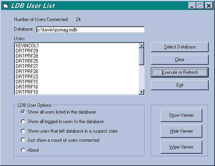Click the Exit button
Image resolution: width=215 pixels, height=166 pixels.
pos(180,85)
